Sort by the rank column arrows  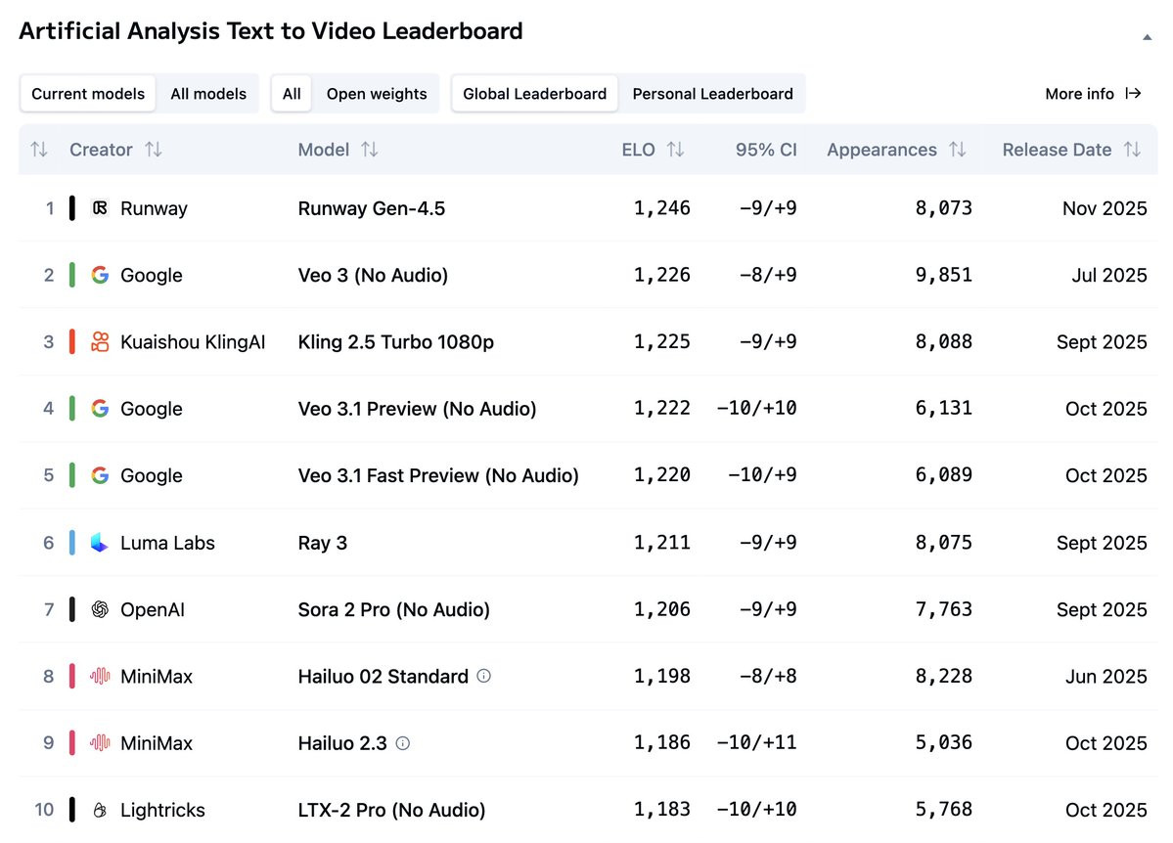coord(39,150)
